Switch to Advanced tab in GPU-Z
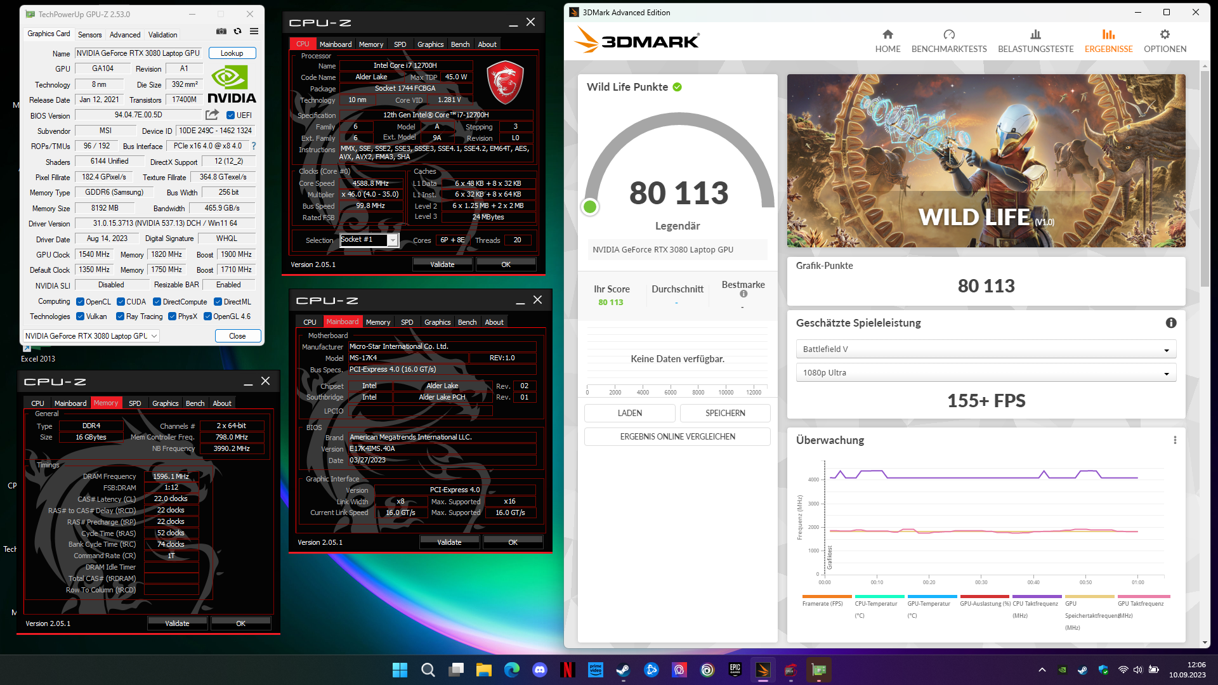The image size is (1218, 685). [x=125, y=35]
